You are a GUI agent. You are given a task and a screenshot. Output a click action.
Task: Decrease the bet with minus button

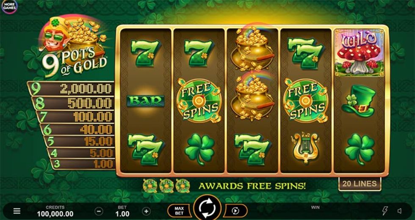[99, 211]
